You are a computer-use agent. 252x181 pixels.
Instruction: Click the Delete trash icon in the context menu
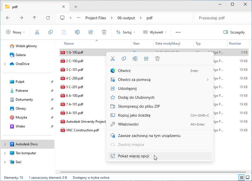157,59
